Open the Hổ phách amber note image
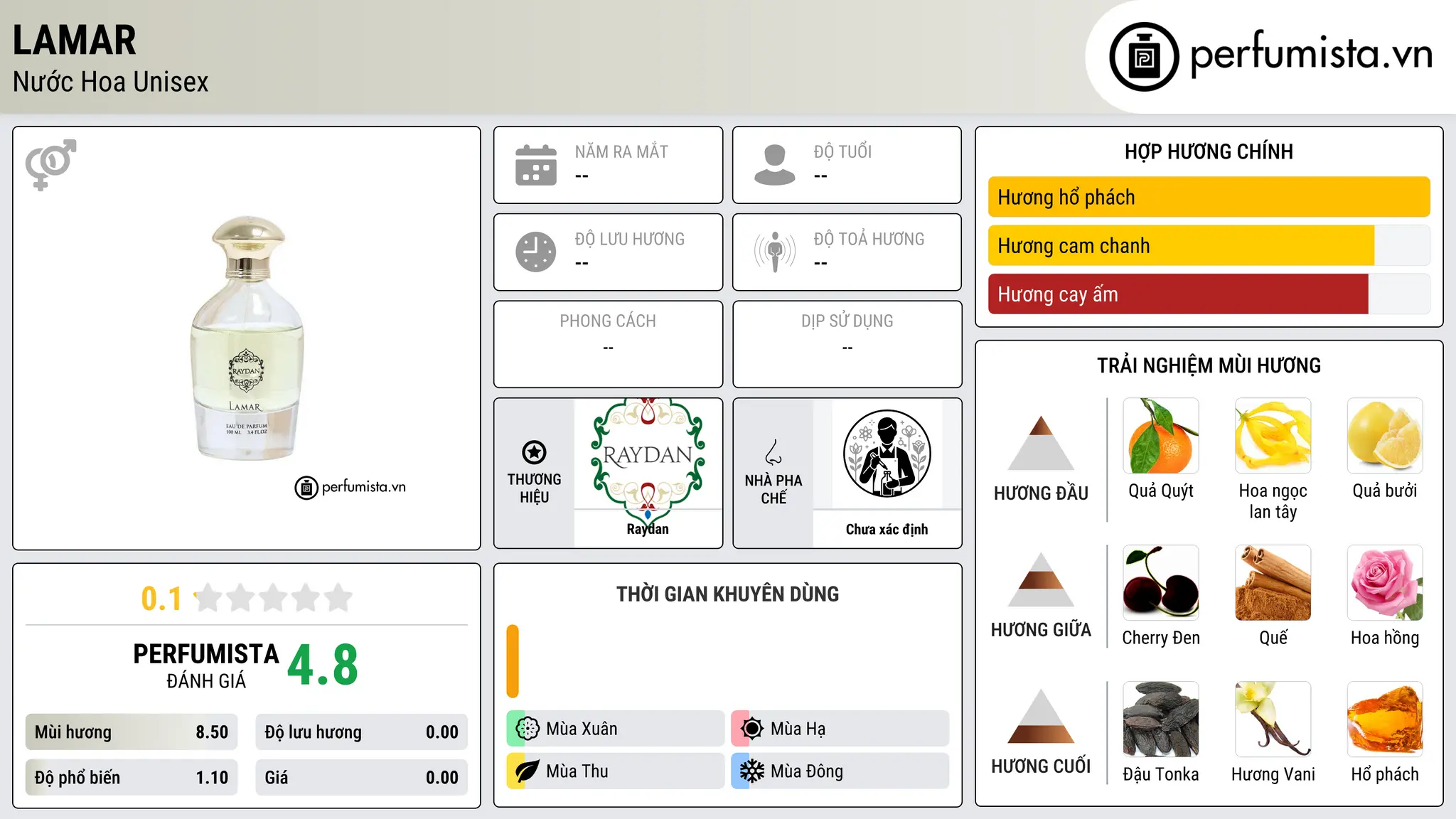 click(1385, 719)
